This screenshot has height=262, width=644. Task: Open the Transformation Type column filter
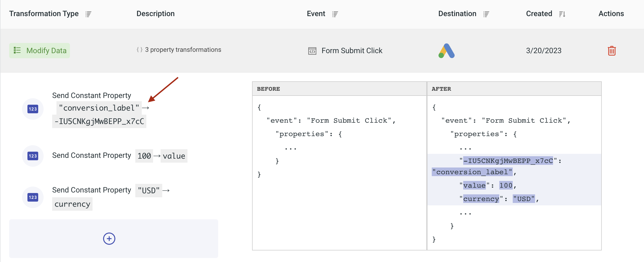pyautogui.click(x=88, y=14)
